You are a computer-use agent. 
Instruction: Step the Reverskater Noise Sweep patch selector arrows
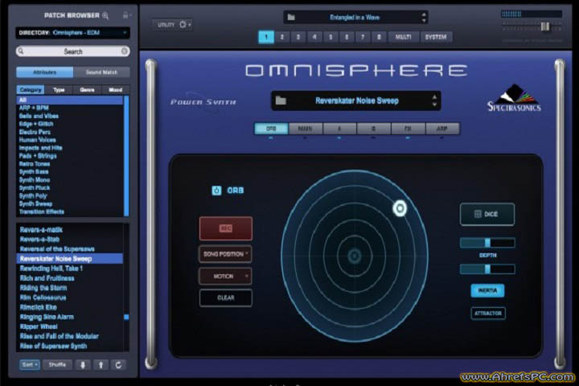pyautogui.click(x=434, y=101)
